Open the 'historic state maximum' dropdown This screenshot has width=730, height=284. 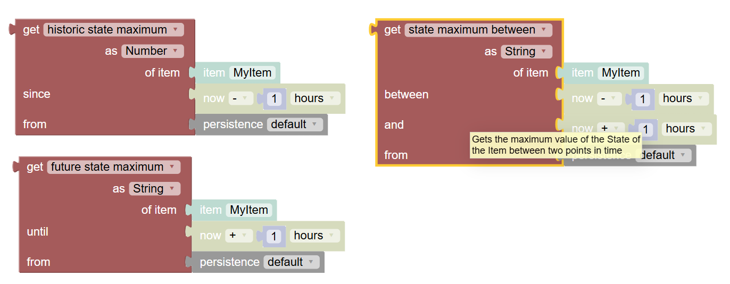[x=113, y=30]
